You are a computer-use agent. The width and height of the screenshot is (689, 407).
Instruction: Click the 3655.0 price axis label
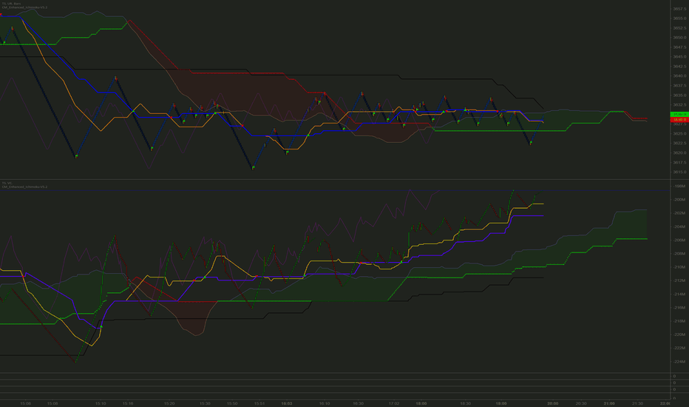click(679, 18)
